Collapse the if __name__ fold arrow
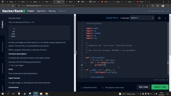Screen dimensions: 171x96 [x=84, y=70]
